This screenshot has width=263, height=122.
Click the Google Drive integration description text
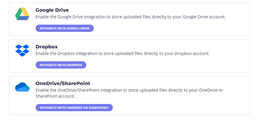131,17
